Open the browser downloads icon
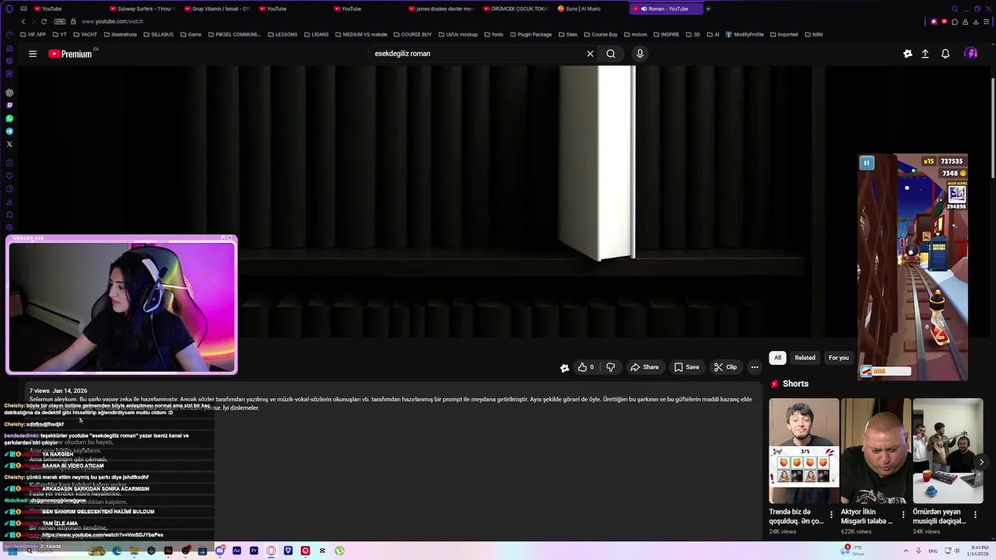 pos(976,22)
